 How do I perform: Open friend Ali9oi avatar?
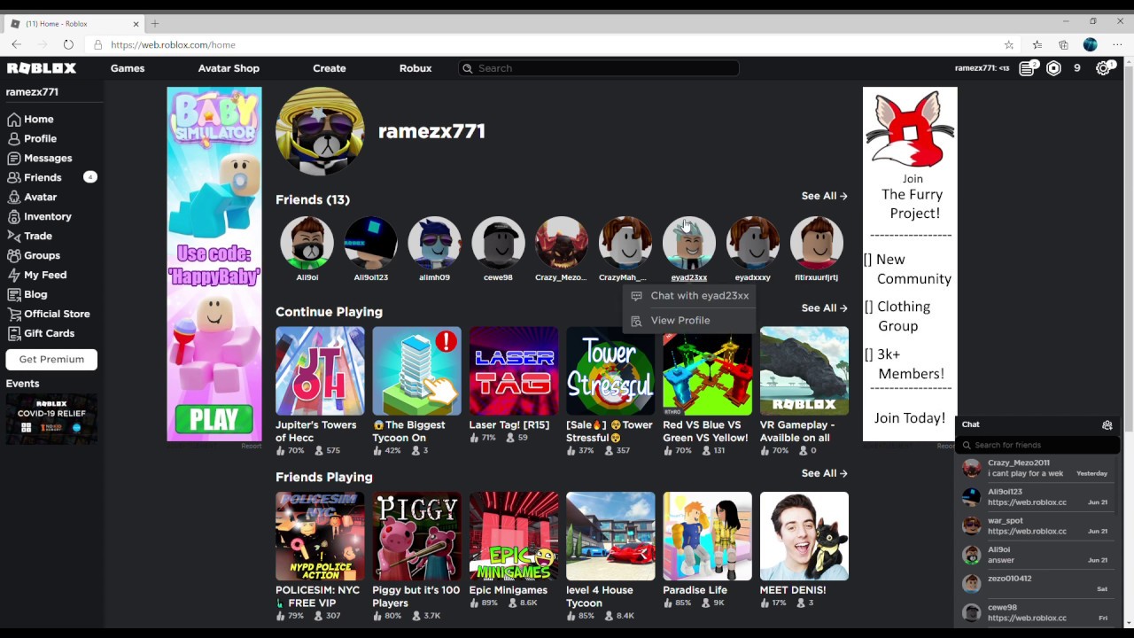tap(307, 242)
